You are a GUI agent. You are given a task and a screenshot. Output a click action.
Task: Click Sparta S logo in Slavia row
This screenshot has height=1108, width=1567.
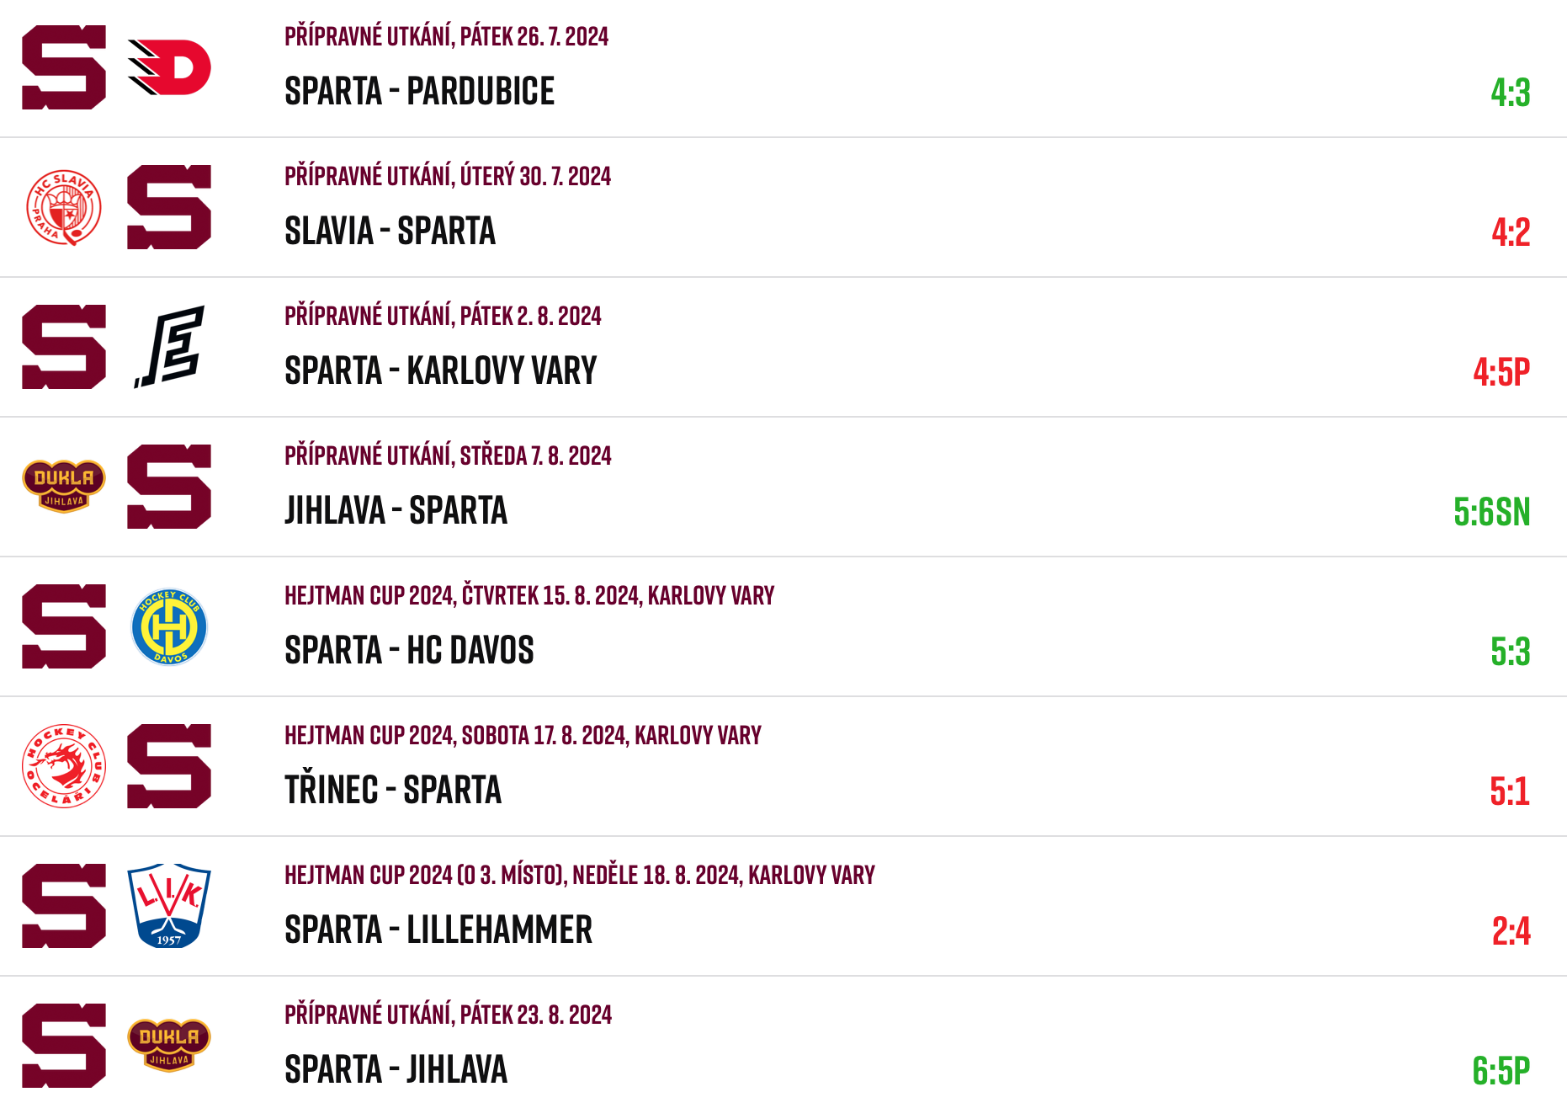pyautogui.click(x=169, y=207)
